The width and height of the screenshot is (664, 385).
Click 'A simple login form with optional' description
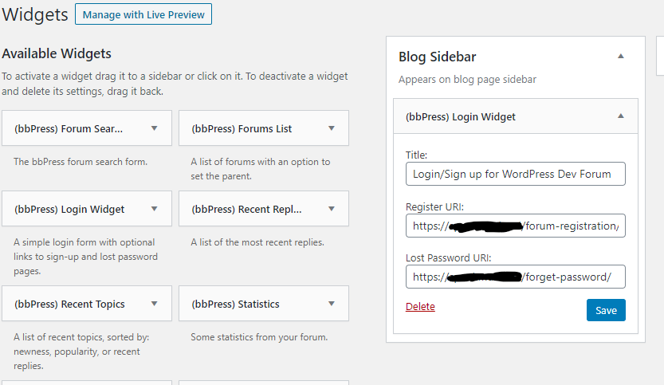click(85, 256)
